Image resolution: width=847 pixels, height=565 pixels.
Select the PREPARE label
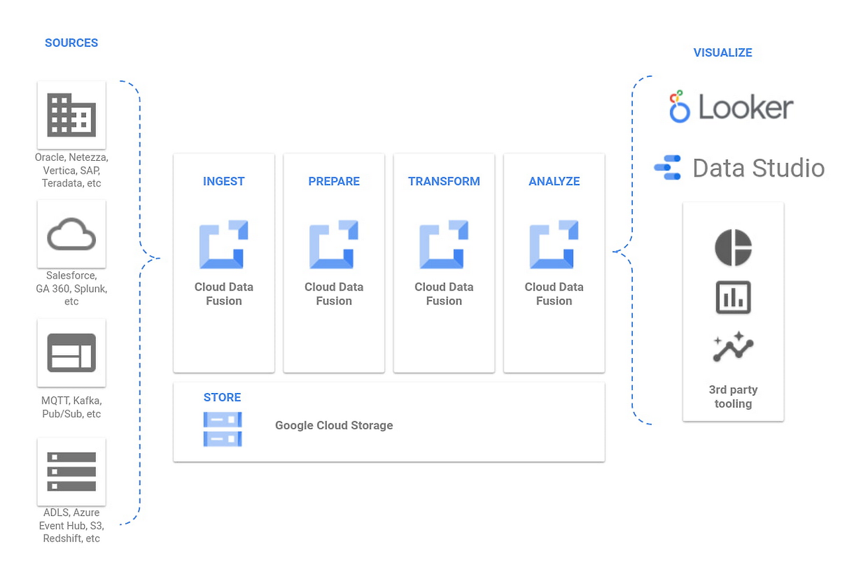334,181
